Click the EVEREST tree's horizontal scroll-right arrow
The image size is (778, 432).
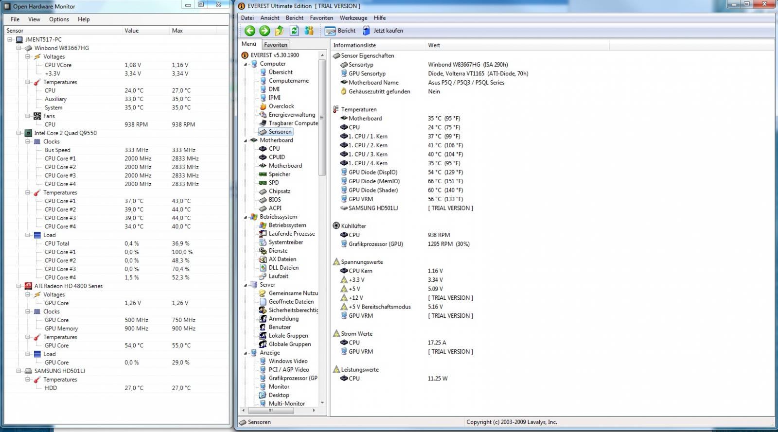(314, 411)
